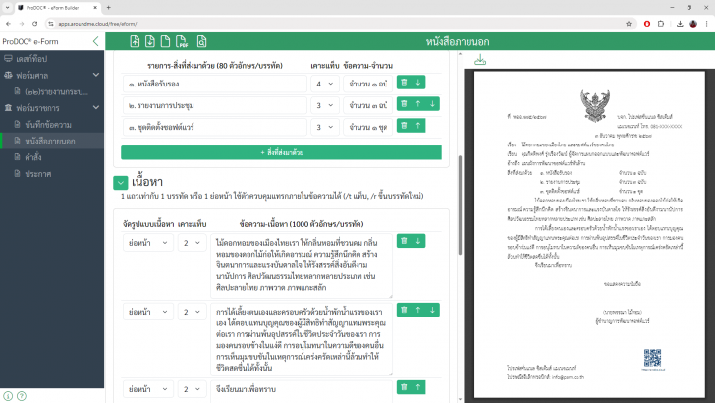Move attachment รายงานการประชุม up
This screenshot has height=403, width=715.
[418, 104]
